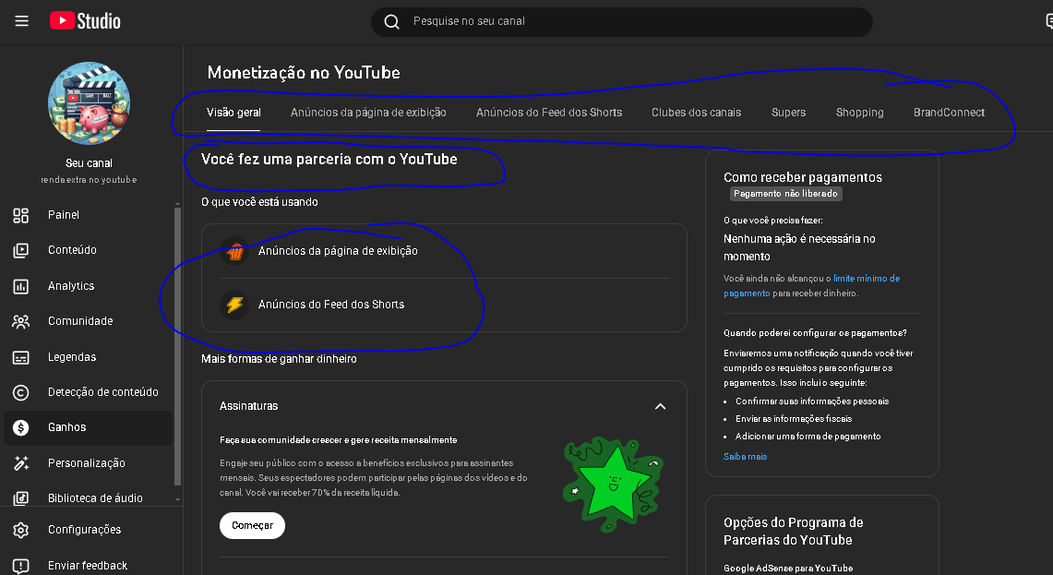Select the Conteúdo icon in sidebar
The image size is (1053, 575).
tap(20, 250)
